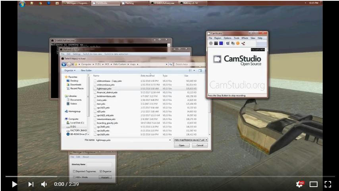Screen dimensions: 339x191
Task: Open CamStudio Help menu
Action: (x=260, y=38)
